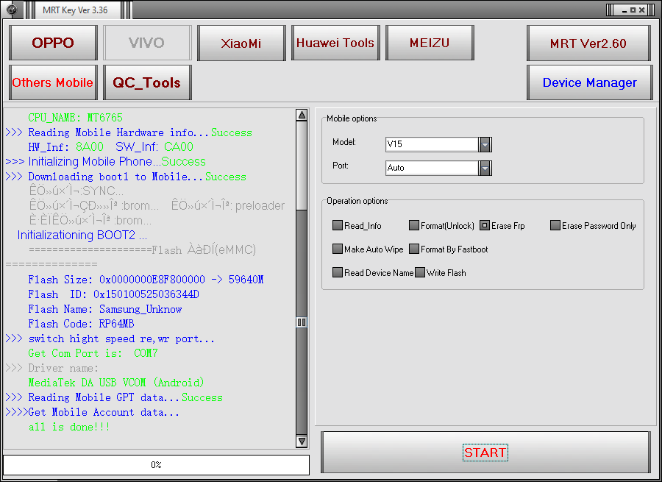662x482 pixels.
Task: Switch to the XiaoMi tab
Action: coord(241,43)
